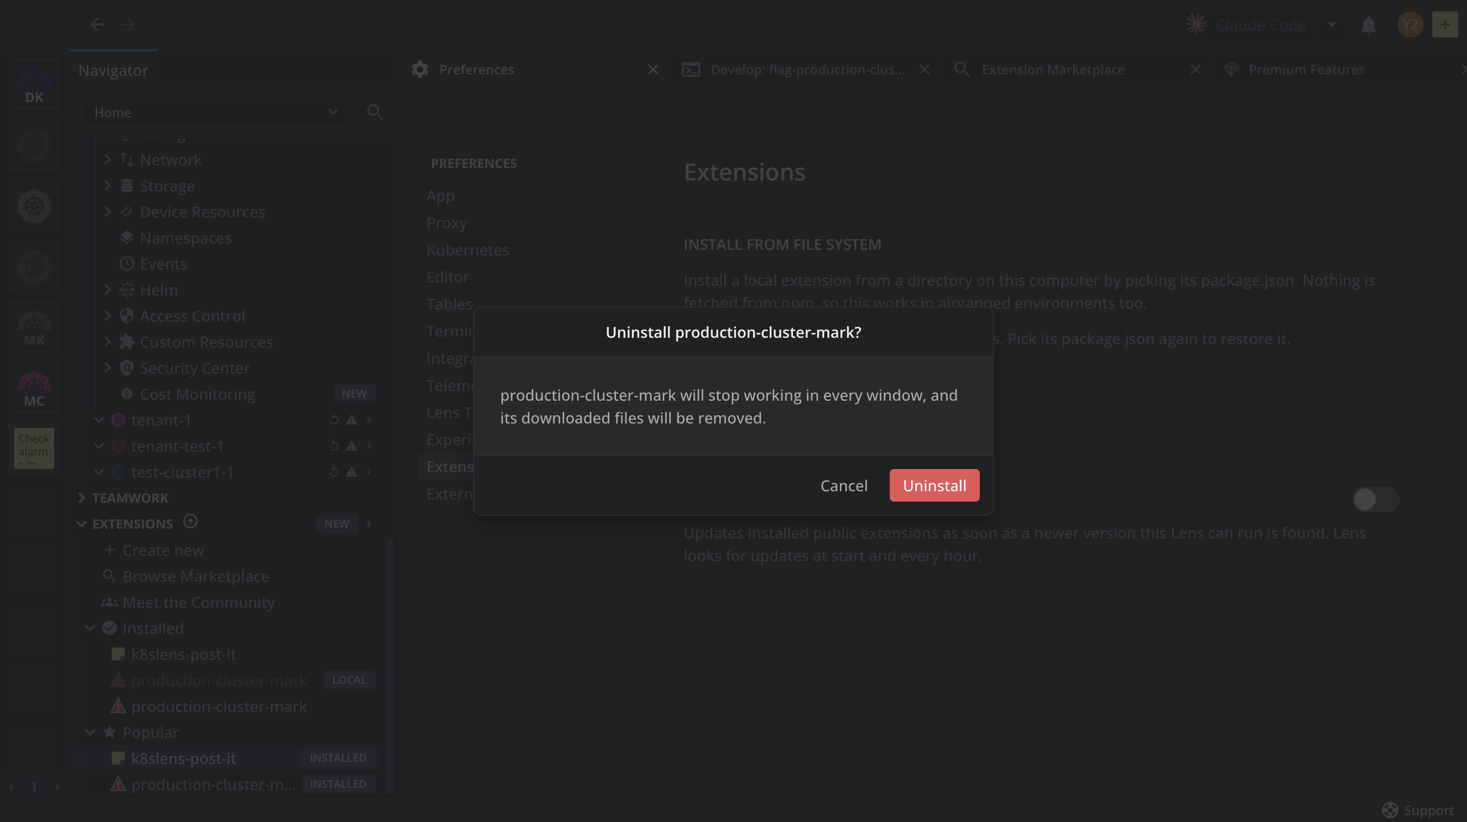
Task: Switch to the Navigator tab
Action: 113,70
